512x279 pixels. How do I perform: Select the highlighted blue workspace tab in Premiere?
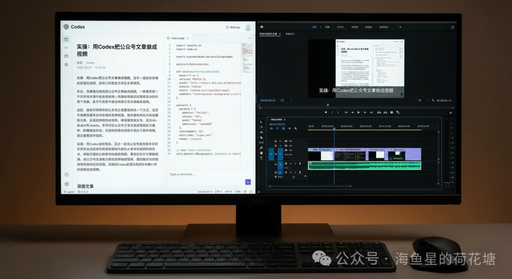point(314,27)
